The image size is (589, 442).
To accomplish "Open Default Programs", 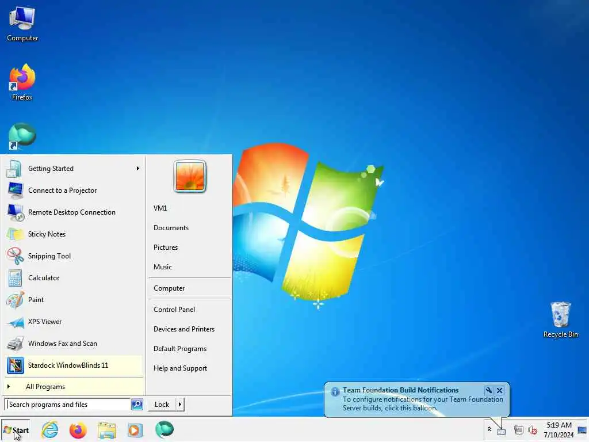I will coord(180,348).
